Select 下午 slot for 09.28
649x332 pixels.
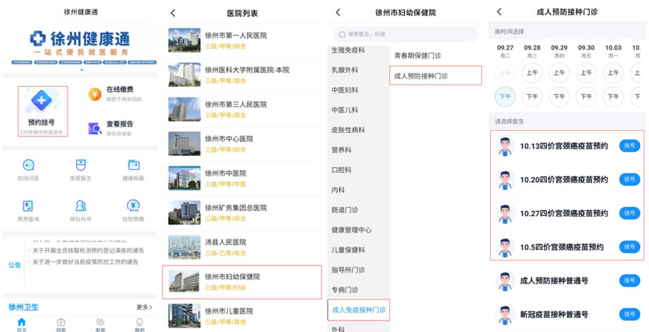pyautogui.click(x=532, y=97)
